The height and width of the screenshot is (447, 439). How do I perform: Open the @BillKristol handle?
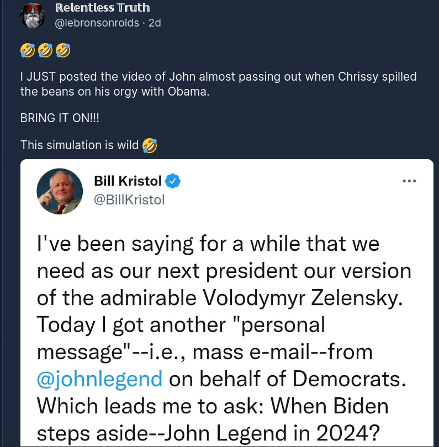click(x=129, y=199)
